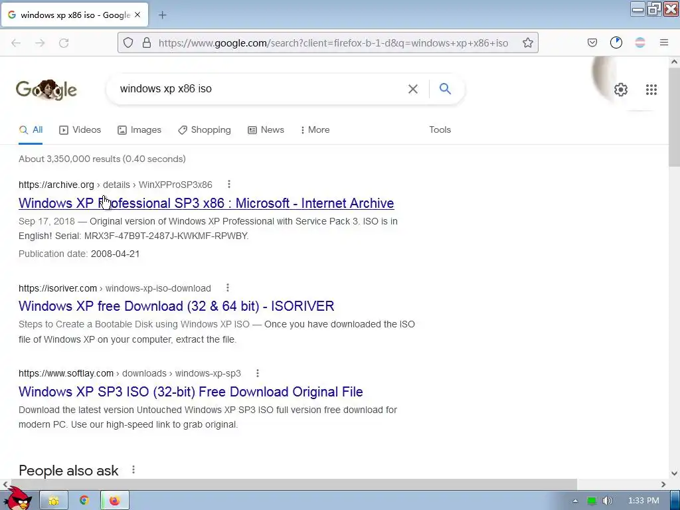The width and height of the screenshot is (680, 510).
Task: Click the vertical scrollbar thumb
Action: point(675,116)
